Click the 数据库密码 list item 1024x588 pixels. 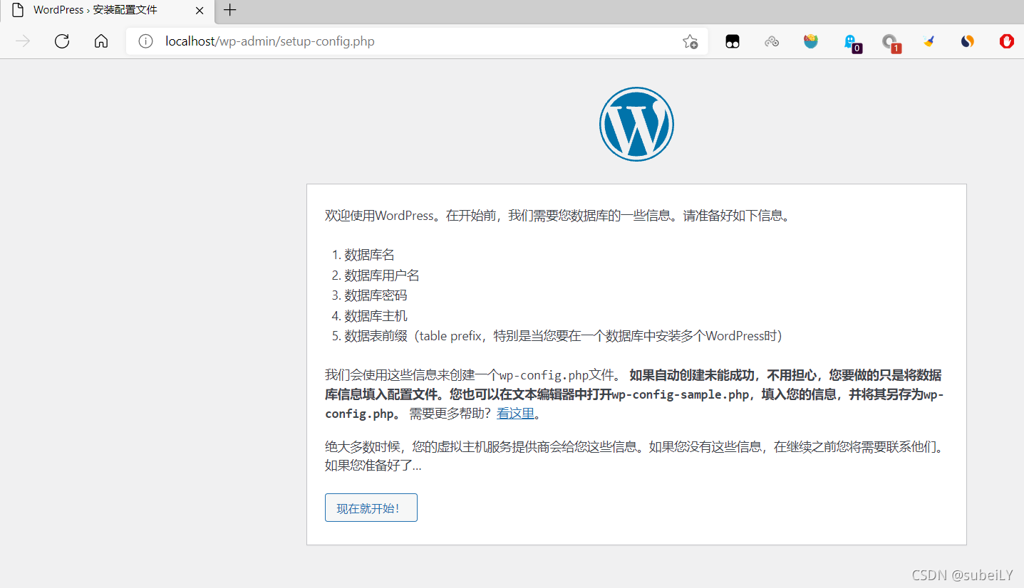click(376, 295)
